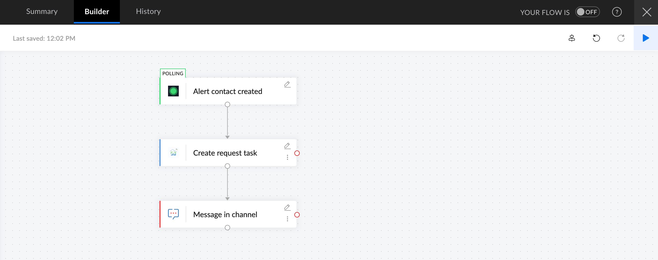Viewport: 658px width, 260px height.
Task: Click the green Alert contact trigger icon
Action: pyautogui.click(x=173, y=91)
